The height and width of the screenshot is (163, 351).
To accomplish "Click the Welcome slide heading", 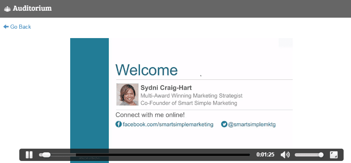I will click(147, 70).
